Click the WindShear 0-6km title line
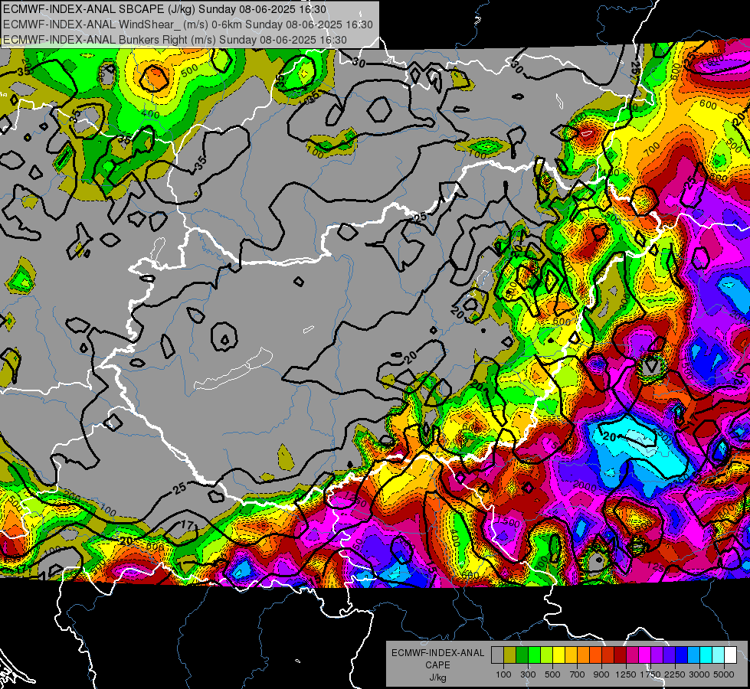The height and width of the screenshot is (689, 750). tap(188, 24)
